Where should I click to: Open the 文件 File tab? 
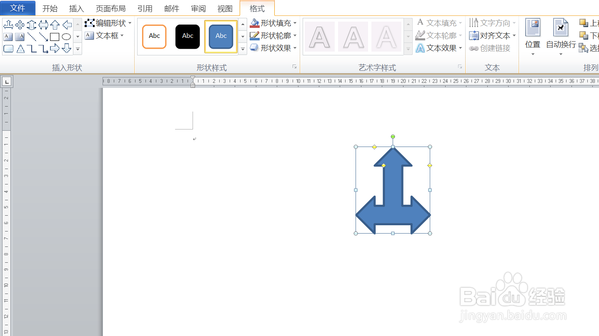pyautogui.click(x=18, y=8)
